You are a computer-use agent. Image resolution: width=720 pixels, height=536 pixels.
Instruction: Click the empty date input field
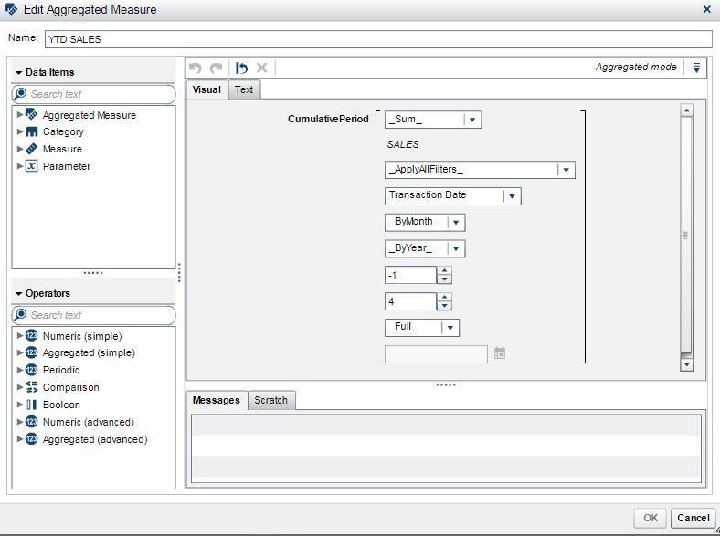coord(436,353)
